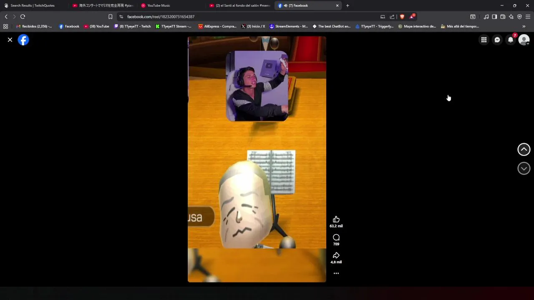This screenshot has width=534, height=300.
Task: Share the reel with arrow icon
Action: coord(336,255)
